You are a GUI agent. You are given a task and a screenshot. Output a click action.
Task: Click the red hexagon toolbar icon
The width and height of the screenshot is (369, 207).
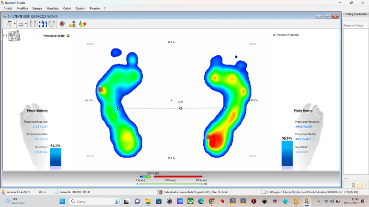coord(62,23)
